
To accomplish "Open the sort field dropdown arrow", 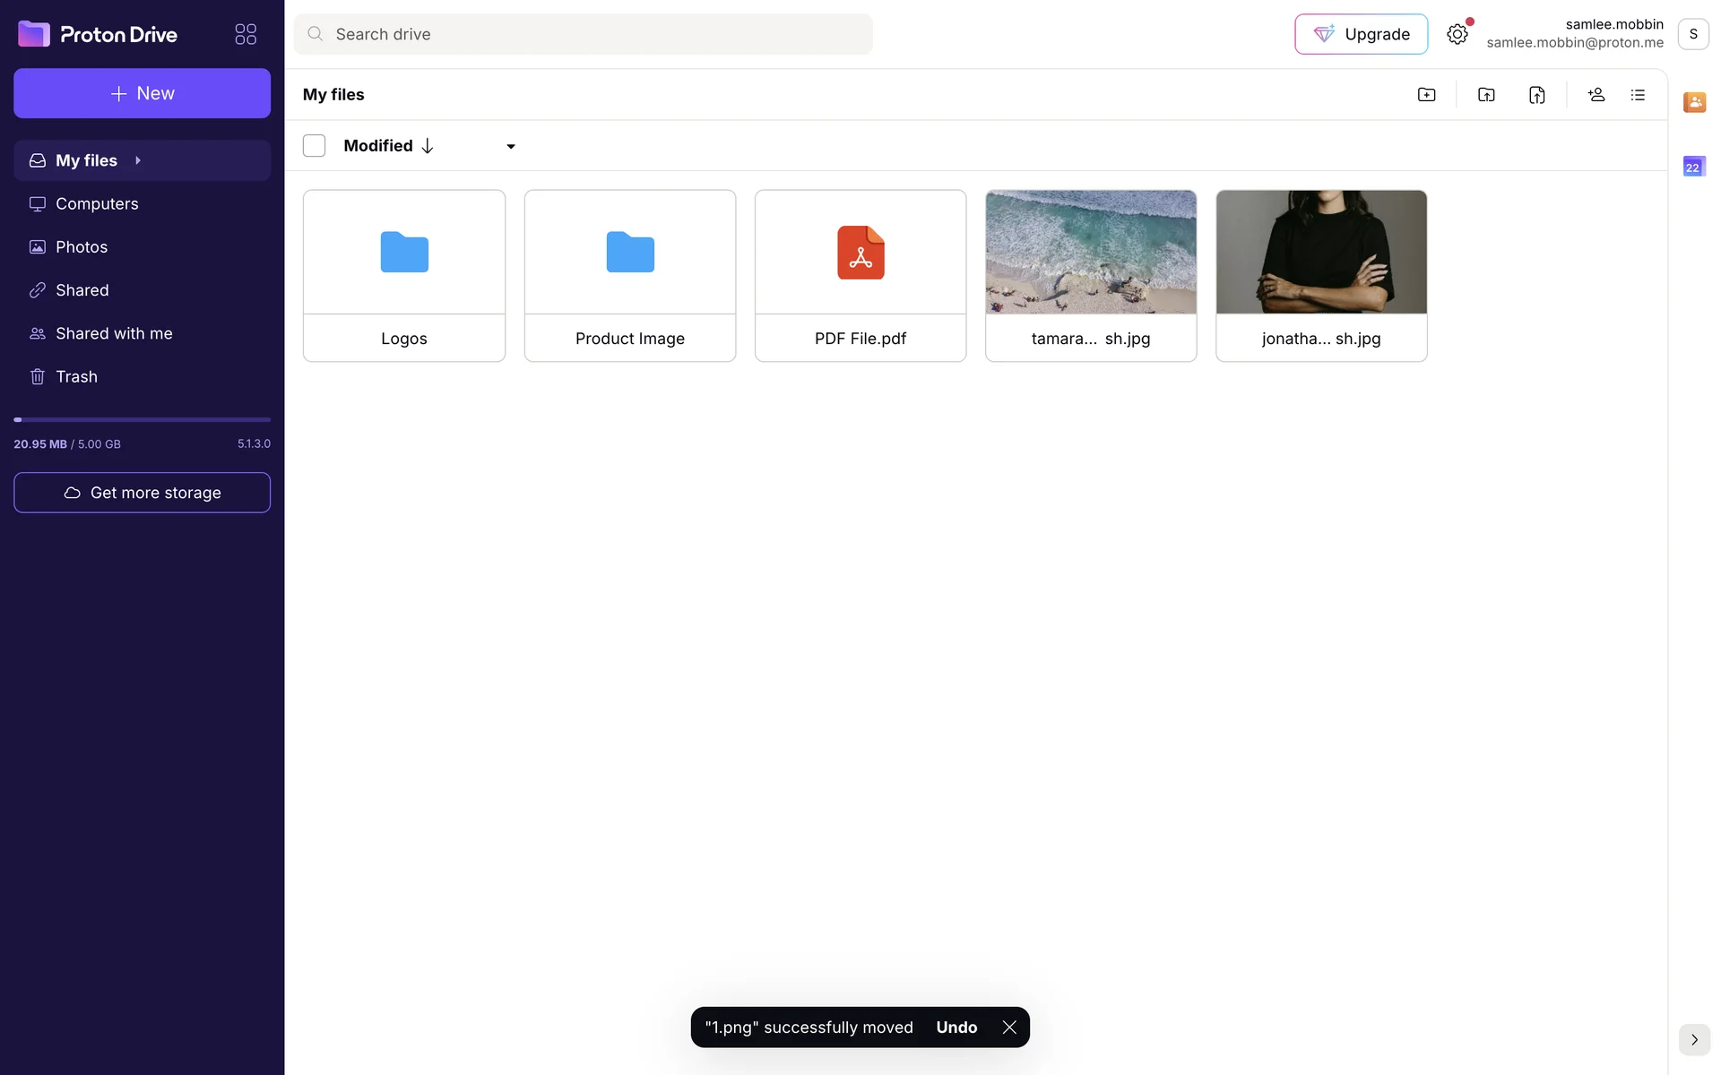I will 511,146.
